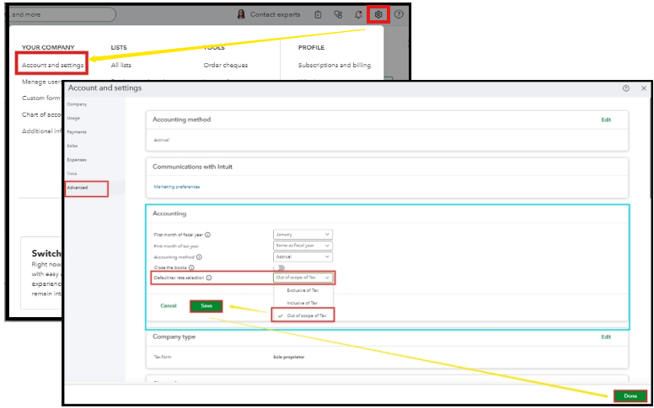Click the info icon beside Close the books
The height and width of the screenshot is (408, 654).
191,268
